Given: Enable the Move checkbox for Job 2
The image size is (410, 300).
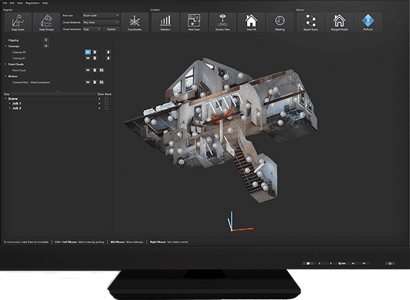Looking at the screenshot, I should (107, 108).
